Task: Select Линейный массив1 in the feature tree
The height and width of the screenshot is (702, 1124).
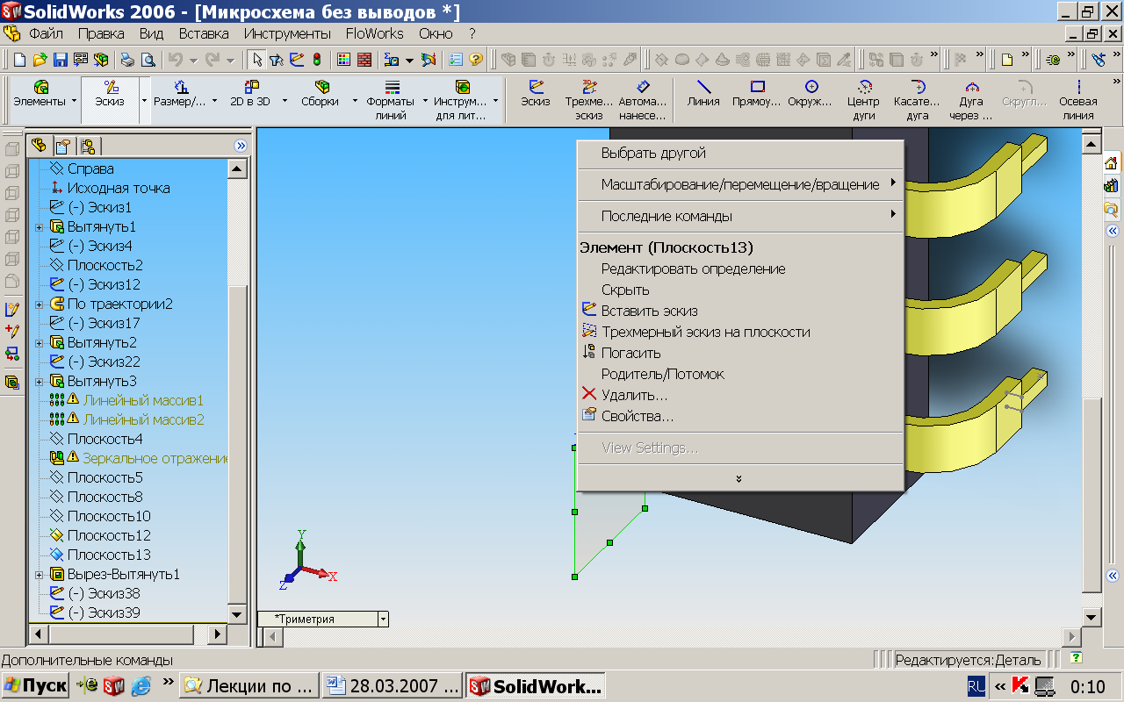Action: click(x=143, y=400)
